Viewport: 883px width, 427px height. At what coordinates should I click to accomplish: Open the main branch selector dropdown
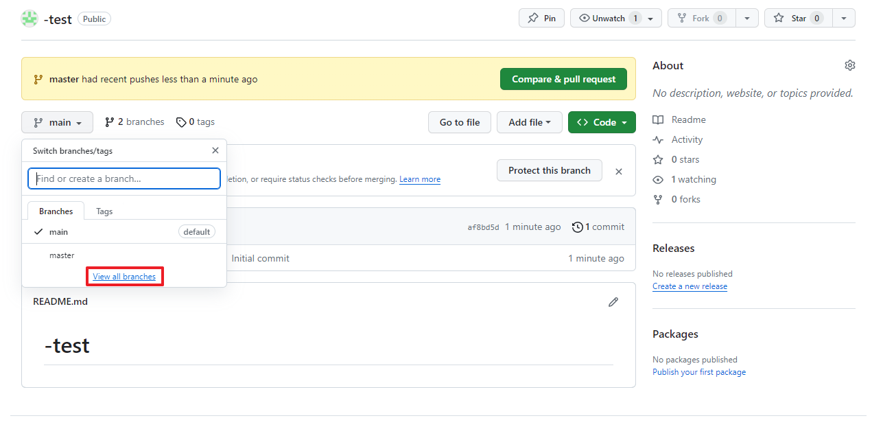[58, 122]
